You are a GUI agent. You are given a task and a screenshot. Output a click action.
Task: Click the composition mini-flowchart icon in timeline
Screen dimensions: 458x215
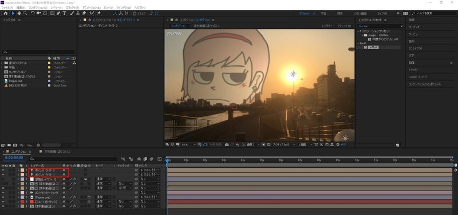click(x=123, y=159)
